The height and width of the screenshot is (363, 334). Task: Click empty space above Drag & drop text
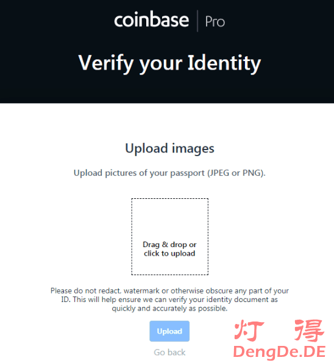[x=170, y=219]
